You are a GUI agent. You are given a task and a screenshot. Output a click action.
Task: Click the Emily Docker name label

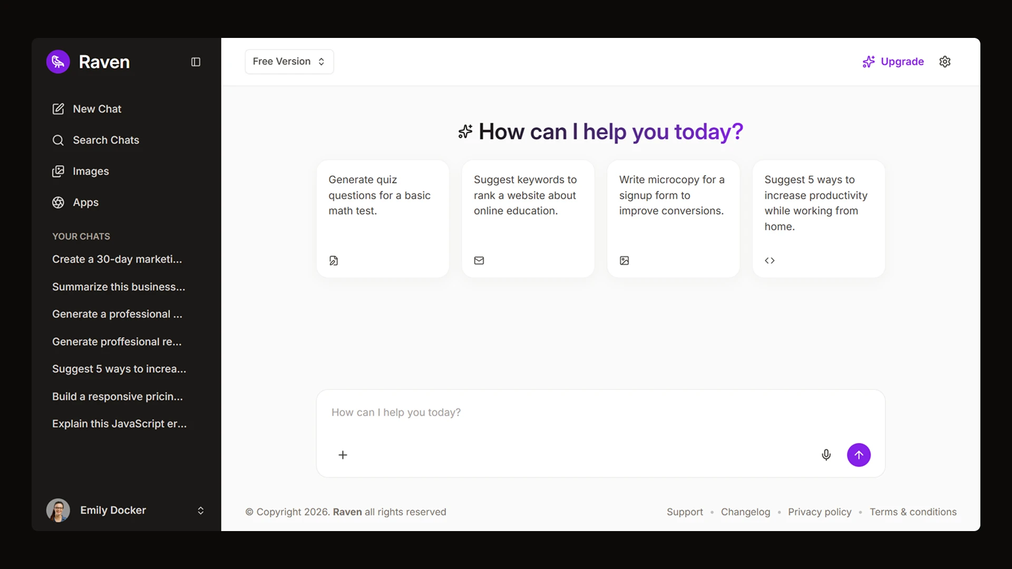point(113,510)
